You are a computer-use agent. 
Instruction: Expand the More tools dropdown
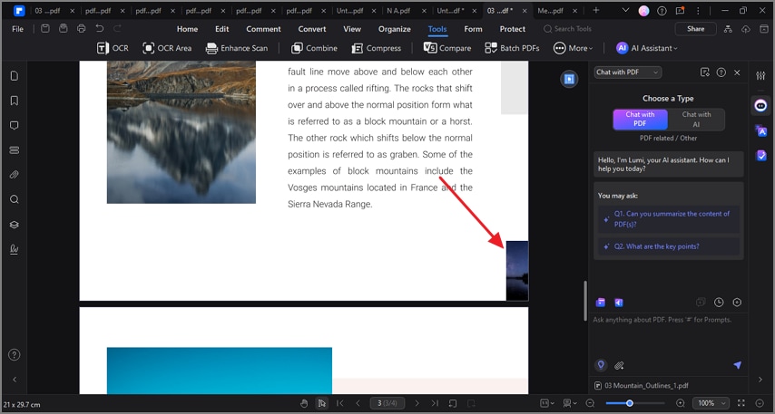point(573,48)
